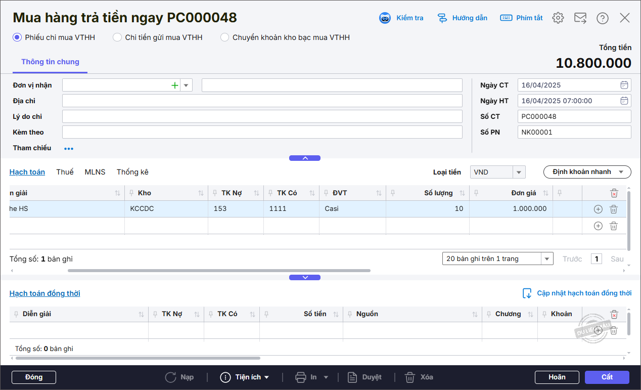The width and height of the screenshot is (641, 390).
Task: Add row using plus icon in KCCDC row
Action: pos(598,209)
